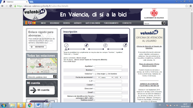Click the browser address bar URL

[42, 6]
